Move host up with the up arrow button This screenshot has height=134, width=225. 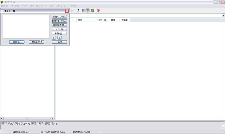click(54, 38)
